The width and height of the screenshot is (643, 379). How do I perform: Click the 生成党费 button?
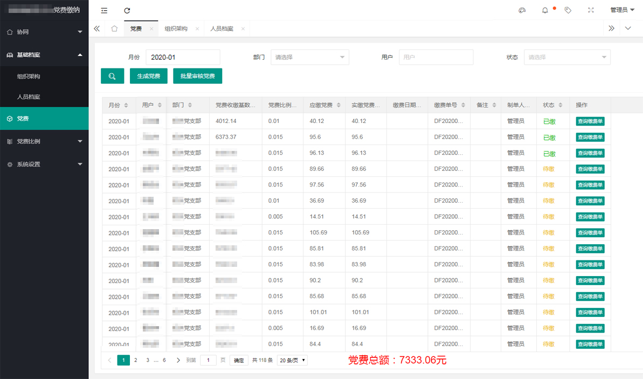tap(149, 76)
